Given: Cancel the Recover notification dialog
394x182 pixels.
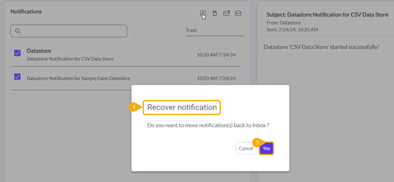Looking at the screenshot, I should coord(246,148).
